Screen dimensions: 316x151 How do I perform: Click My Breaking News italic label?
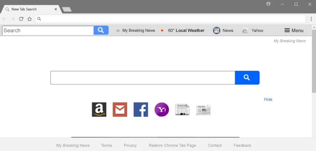pyautogui.click(x=289, y=41)
